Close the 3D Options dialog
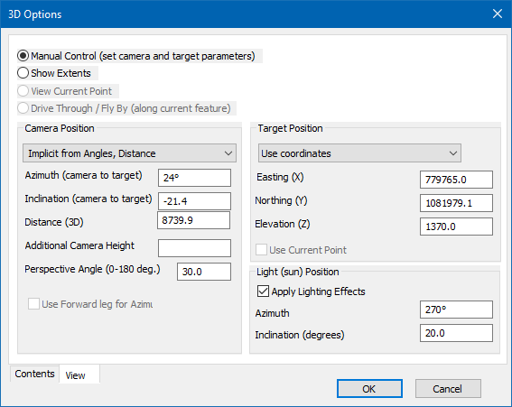Screen dimensions: 512x407 tap(498, 14)
